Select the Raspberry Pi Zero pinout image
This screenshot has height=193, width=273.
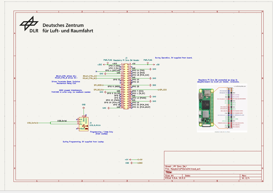222,108
